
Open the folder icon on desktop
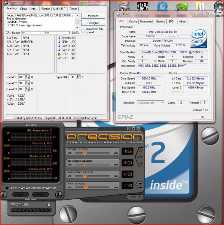coord(200,6)
